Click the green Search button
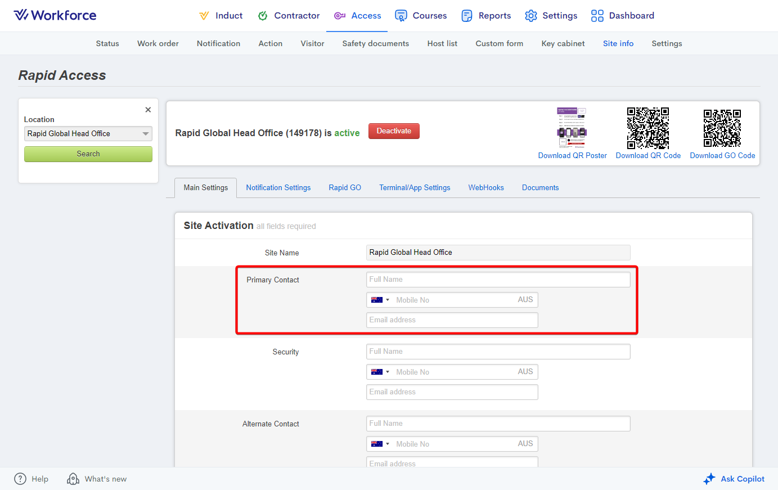The image size is (778, 490). (x=88, y=154)
